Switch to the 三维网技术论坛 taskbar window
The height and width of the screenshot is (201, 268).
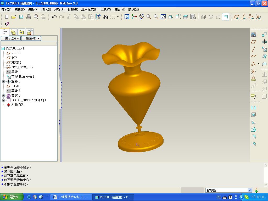tap(71, 197)
